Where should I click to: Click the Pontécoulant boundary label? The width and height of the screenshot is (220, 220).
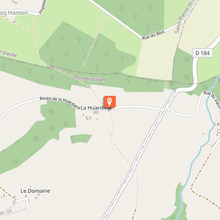coord(91,79)
